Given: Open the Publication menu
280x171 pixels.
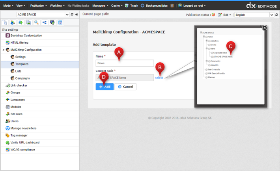Looking at the screenshot, I should pyautogui.click(x=39, y=6).
